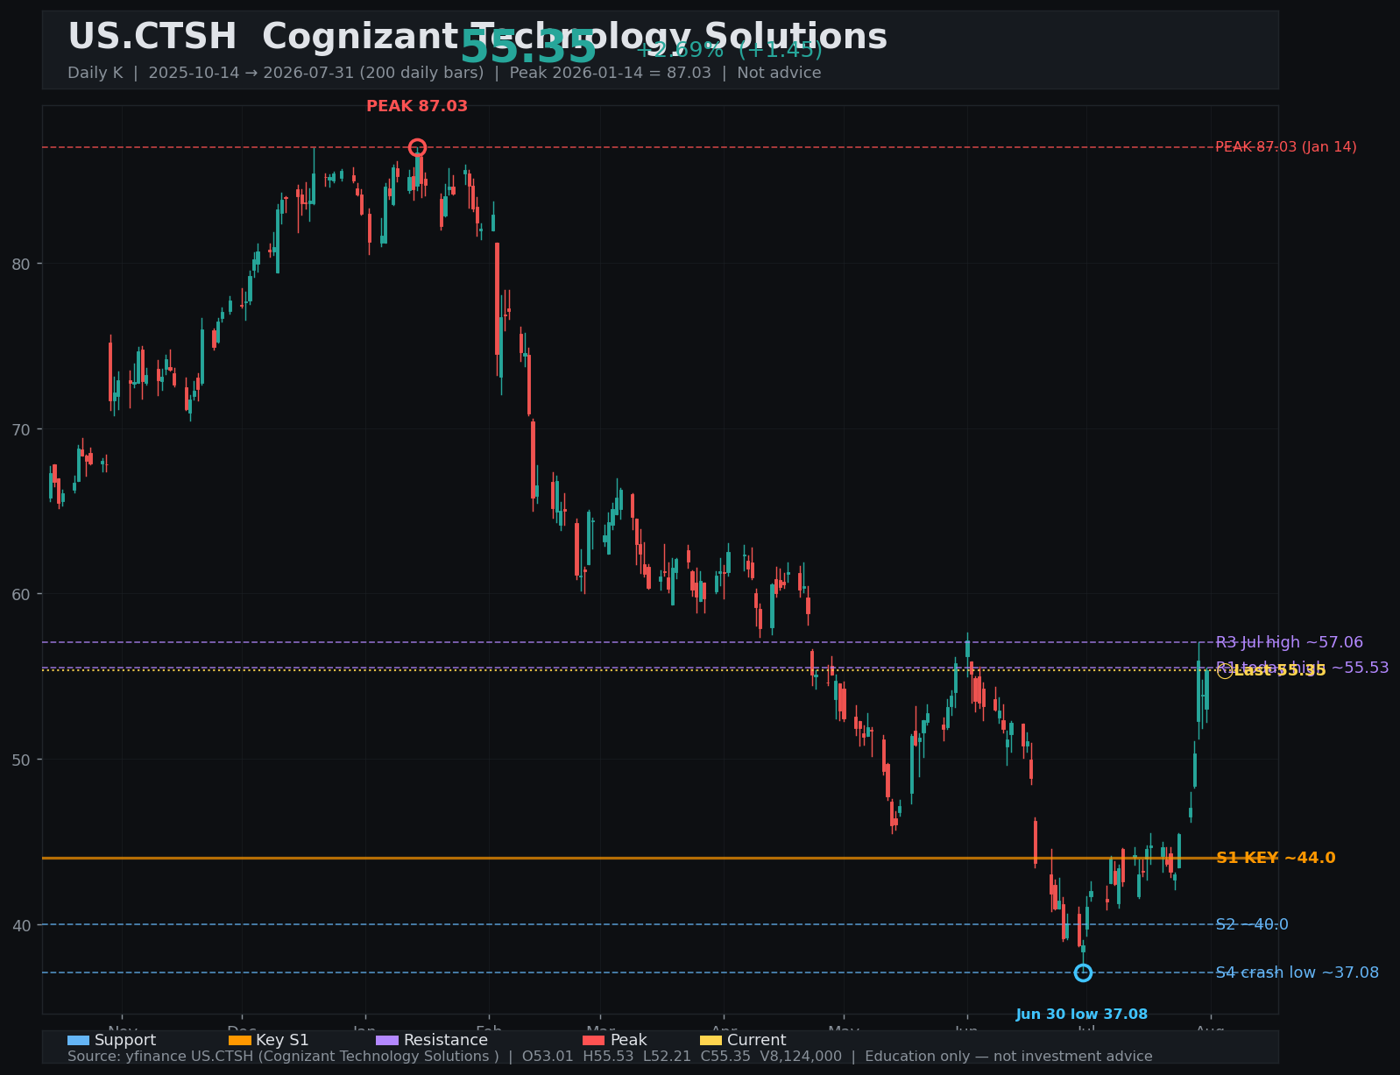Click the "S4 crash low ~37.08" label
The width and height of the screenshot is (1400, 1075).
pos(1297,972)
